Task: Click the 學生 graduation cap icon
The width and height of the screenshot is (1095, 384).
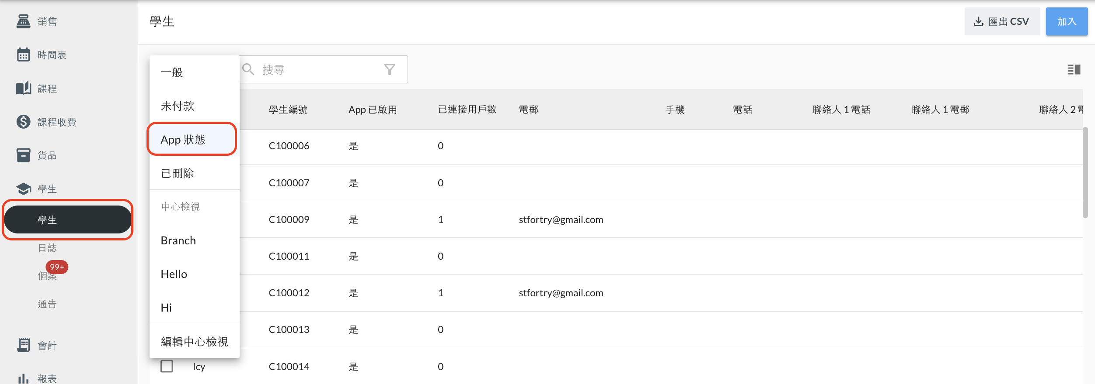Action: [23, 189]
